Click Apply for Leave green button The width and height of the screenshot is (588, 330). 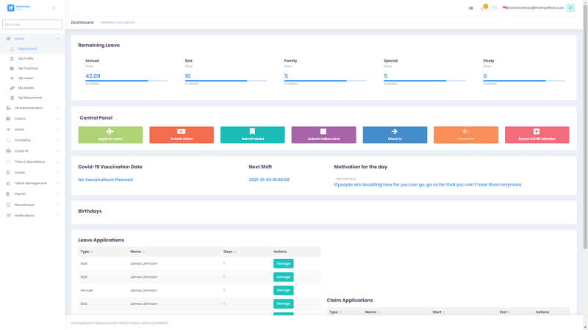tap(110, 135)
